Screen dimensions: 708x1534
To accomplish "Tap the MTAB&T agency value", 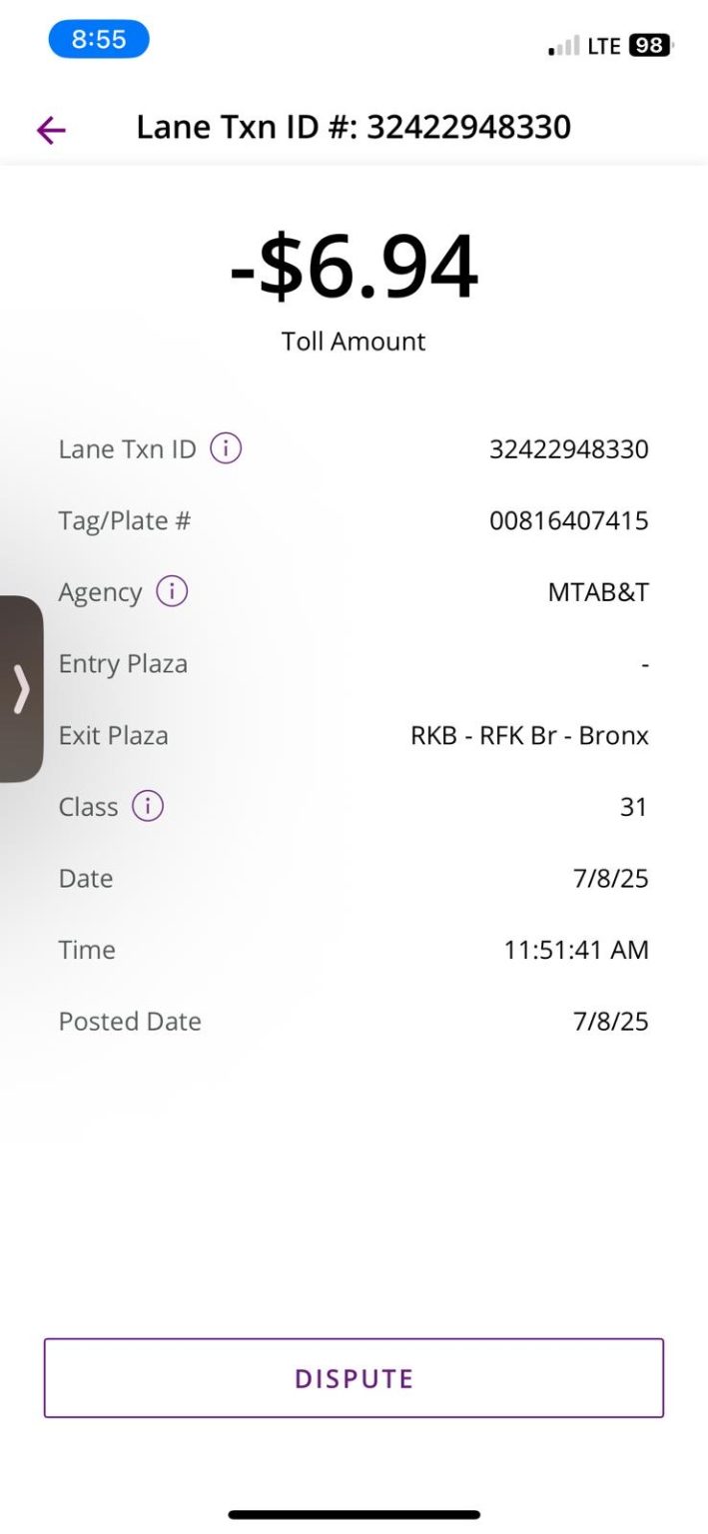I will pyautogui.click(x=598, y=592).
